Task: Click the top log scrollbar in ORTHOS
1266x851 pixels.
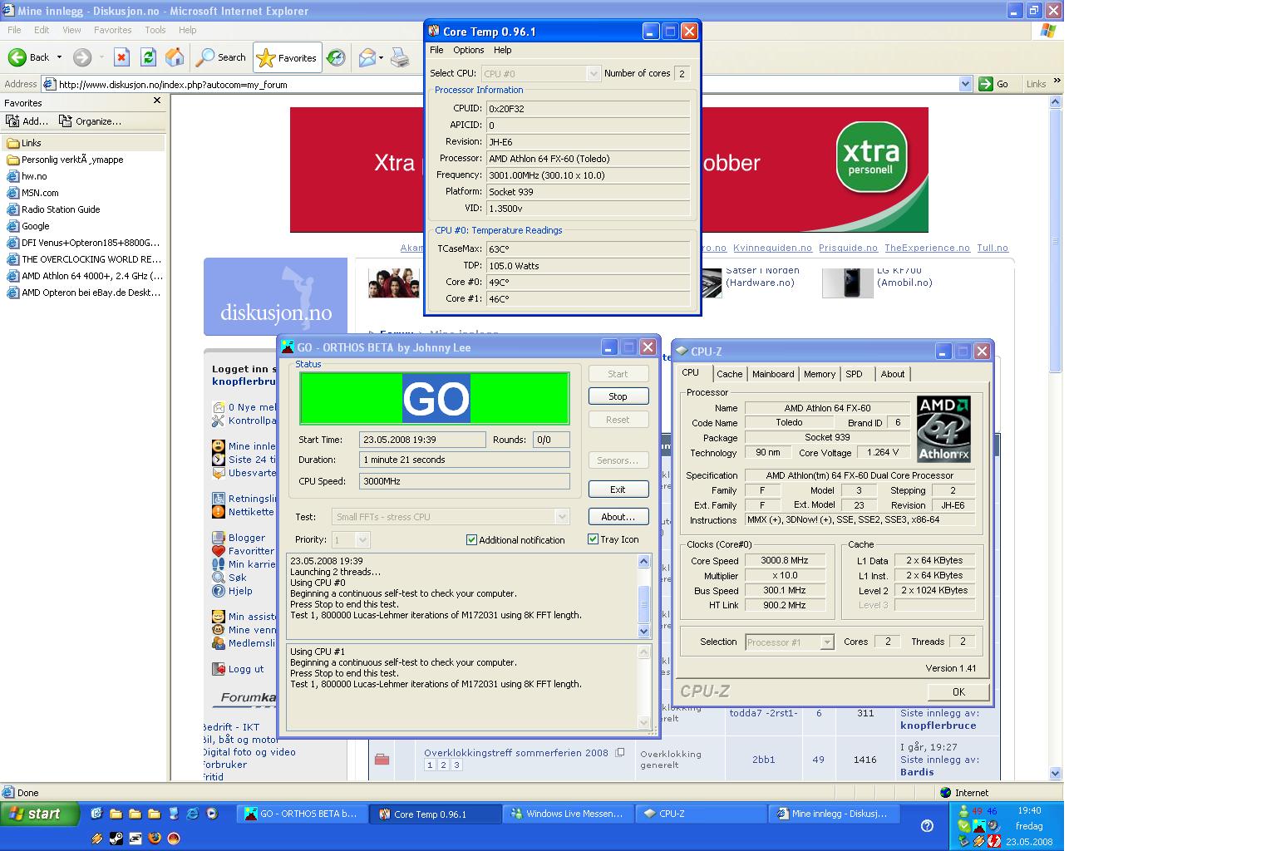Action: pos(643,597)
